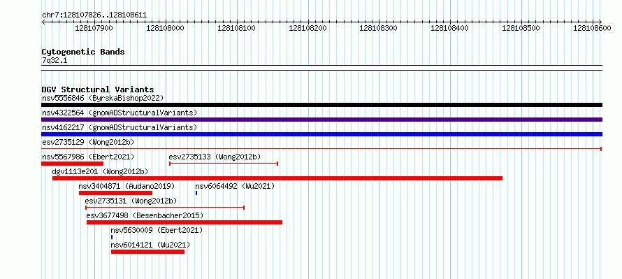This screenshot has height=279, width=622.
Task: Select the small blue nsv6064492 marker
Action: (x=196, y=193)
